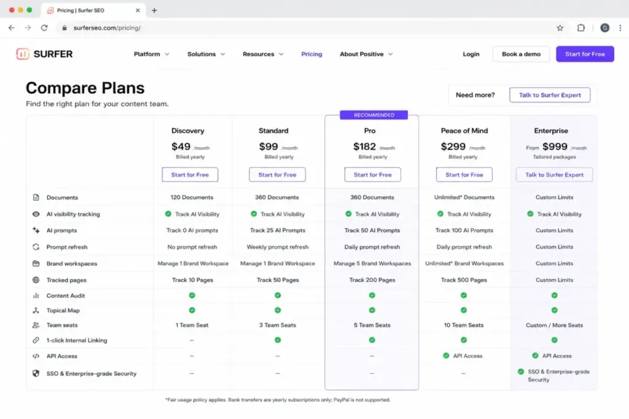Expand the Solutions menu chevron

point(222,54)
